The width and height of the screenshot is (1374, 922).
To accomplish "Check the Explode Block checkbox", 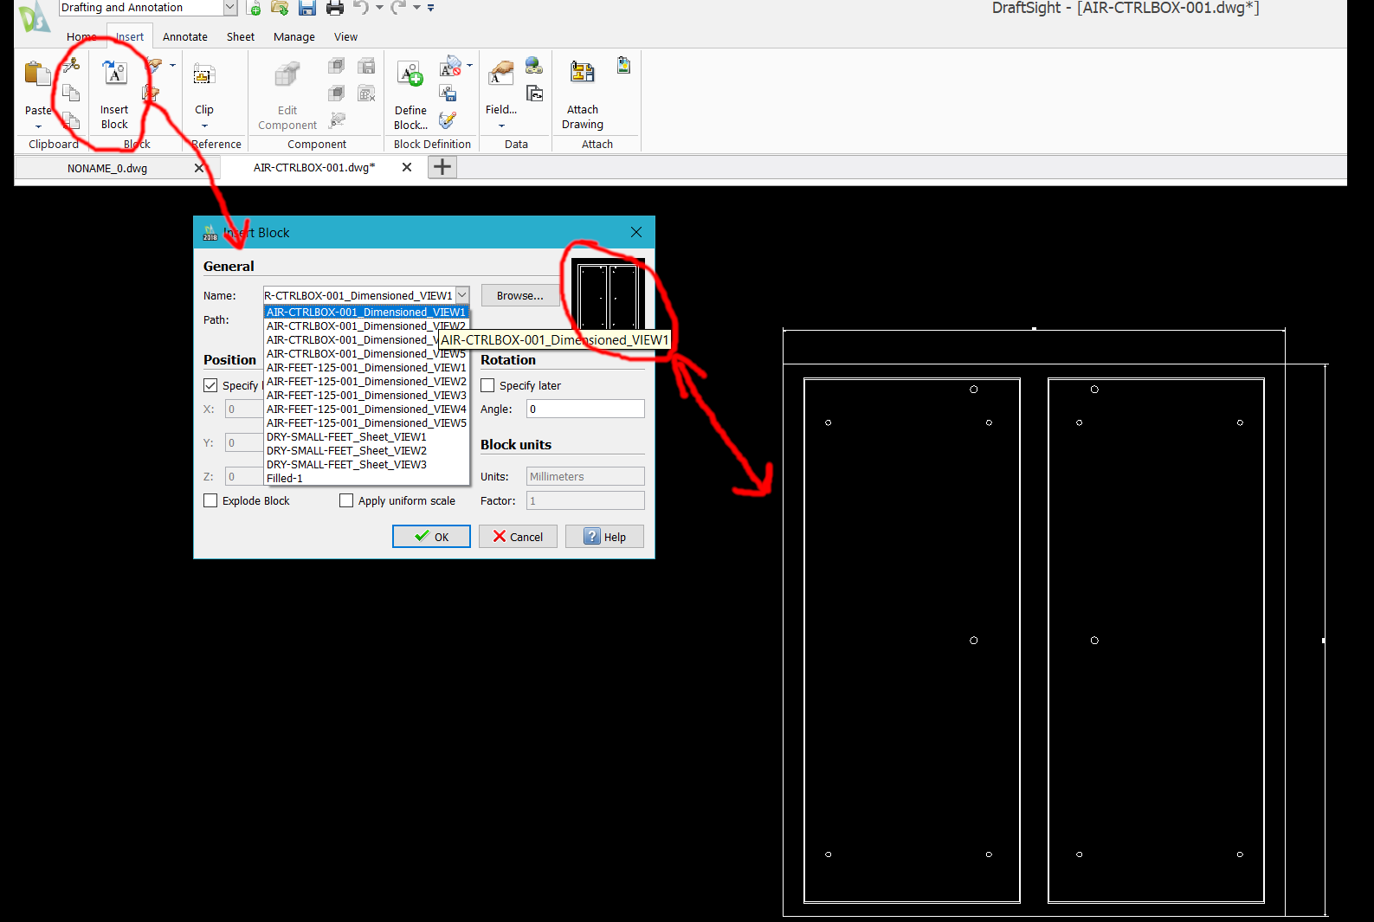I will (x=210, y=500).
